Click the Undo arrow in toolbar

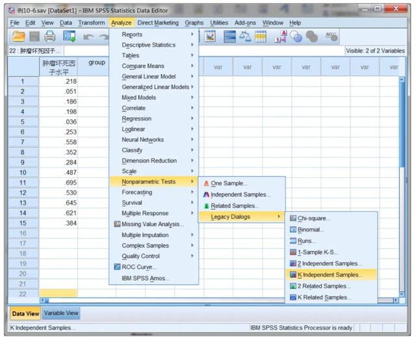point(88,37)
